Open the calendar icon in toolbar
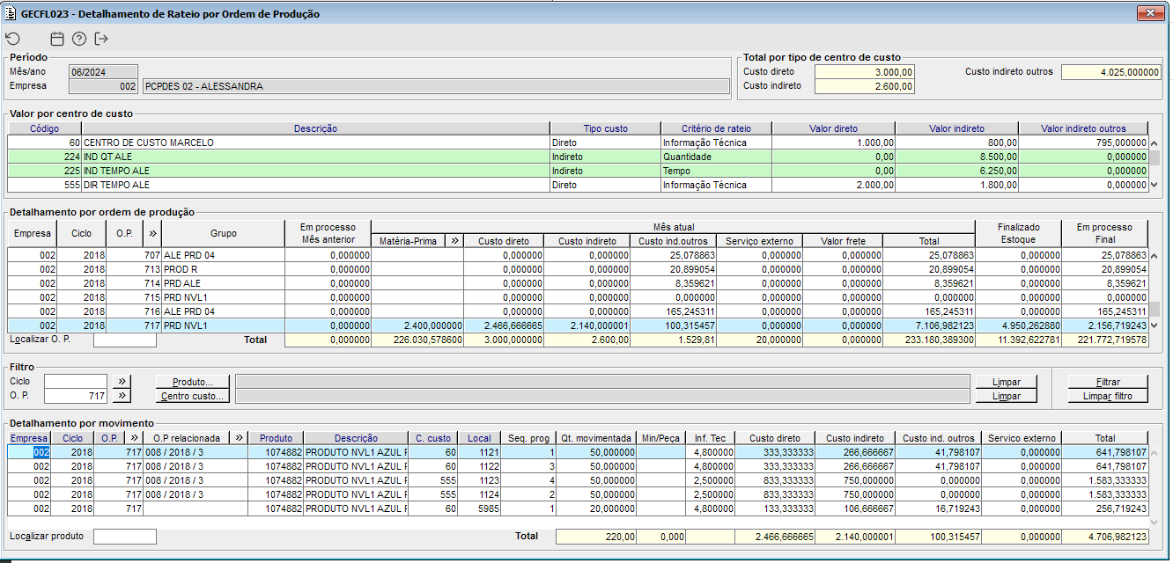This screenshot has height=563, width=1173. [x=57, y=39]
